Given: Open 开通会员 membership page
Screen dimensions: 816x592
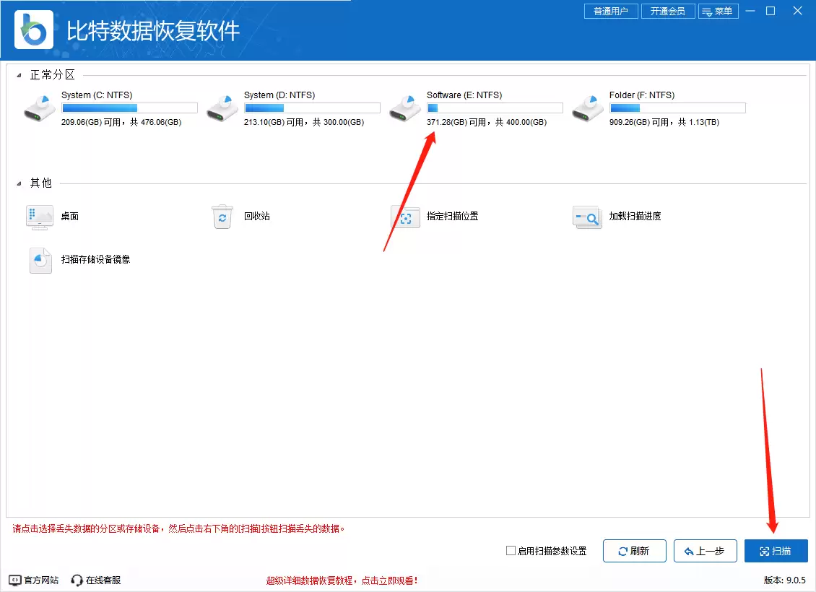Looking at the screenshot, I should tap(667, 11).
